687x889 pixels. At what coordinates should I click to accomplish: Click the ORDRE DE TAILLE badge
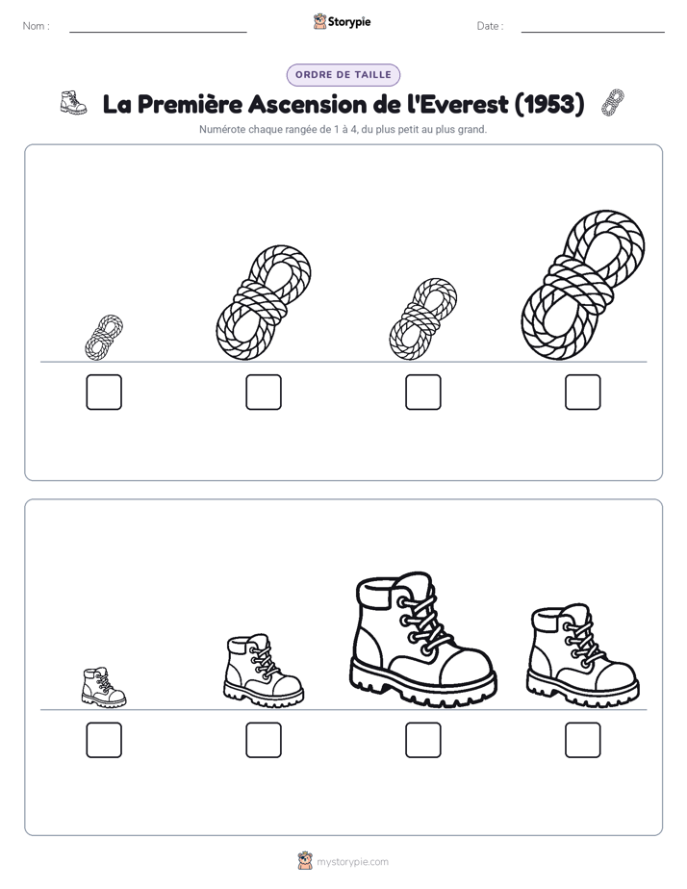pos(343,75)
